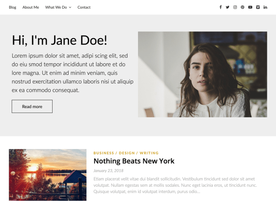276x207 pixels.
Task: Open the Facebook social link icon
Action: tap(221, 7)
